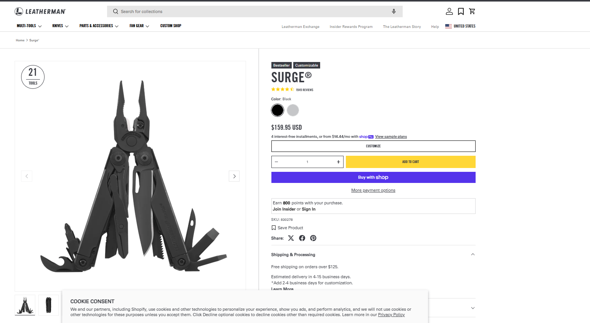Open saved items bookmark icon in header
The height and width of the screenshot is (323, 590).
click(461, 11)
